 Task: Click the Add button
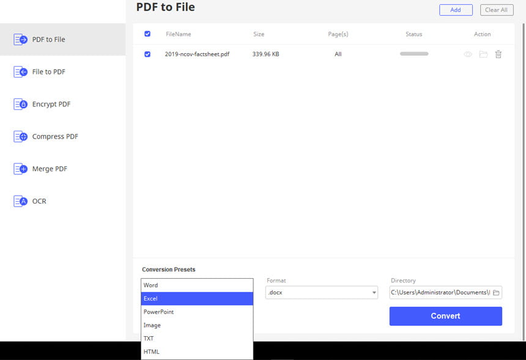(x=456, y=10)
